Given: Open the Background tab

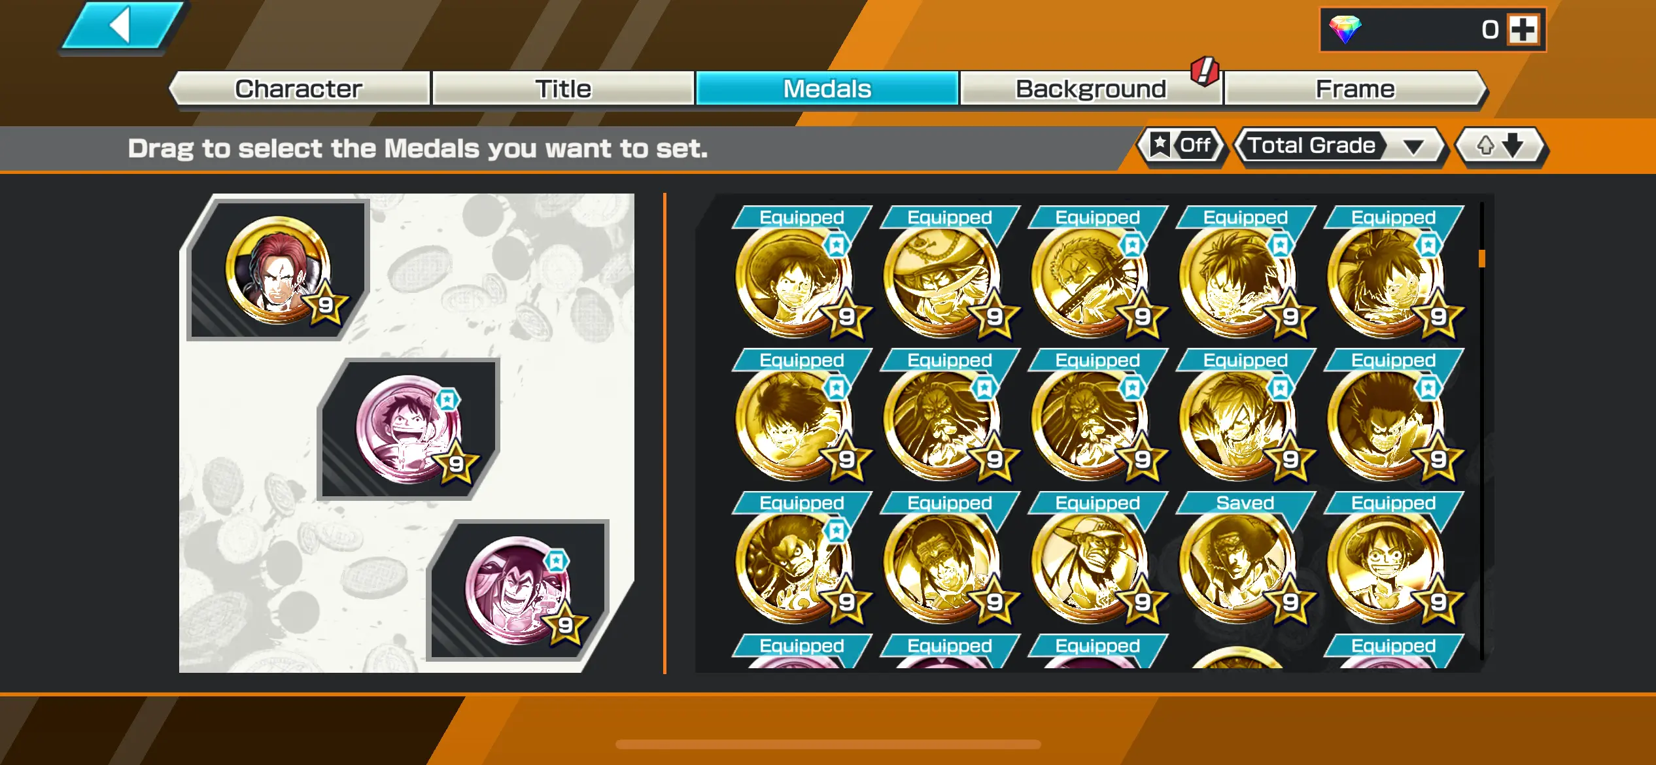Looking at the screenshot, I should pos(1090,88).
